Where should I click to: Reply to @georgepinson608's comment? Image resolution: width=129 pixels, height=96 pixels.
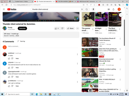coord(17,77)
